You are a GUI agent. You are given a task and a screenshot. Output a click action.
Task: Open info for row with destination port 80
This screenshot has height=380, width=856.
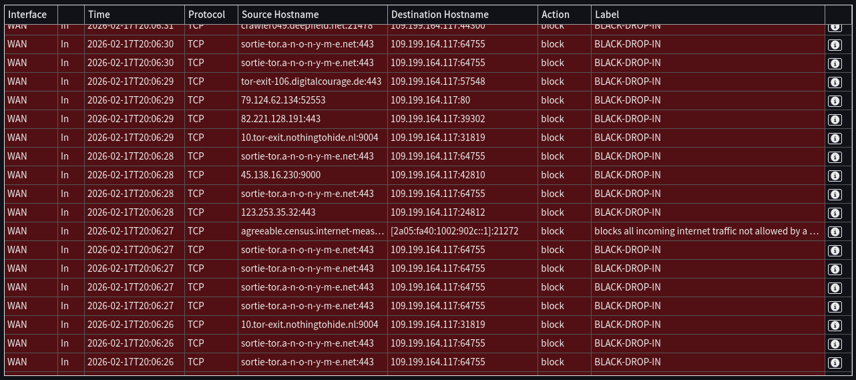tap(834, 101)
